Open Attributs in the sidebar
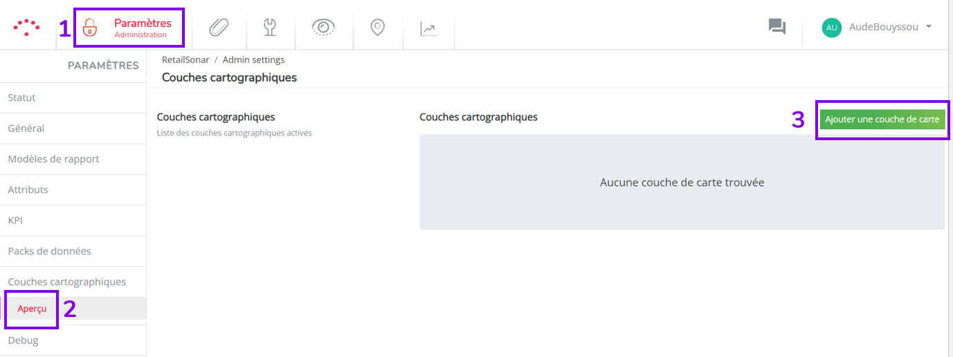Screen dimensions: 953x357 click(x=73, y=190)
